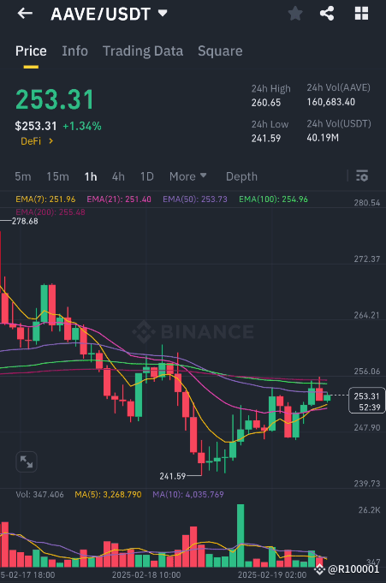Tap the Vol: 347.406 label
This screenshot has width=386, height=583.
point(39,495)
